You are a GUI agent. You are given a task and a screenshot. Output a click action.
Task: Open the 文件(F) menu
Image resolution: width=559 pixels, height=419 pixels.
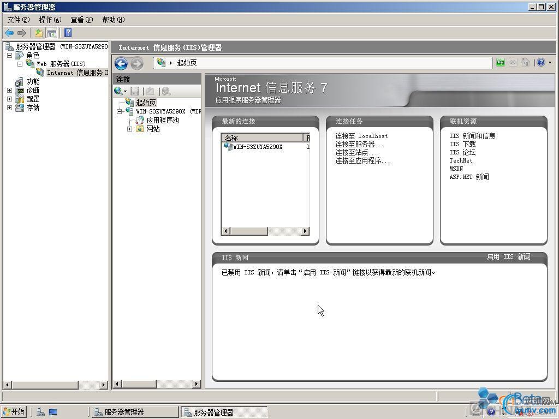coord(18,20)
